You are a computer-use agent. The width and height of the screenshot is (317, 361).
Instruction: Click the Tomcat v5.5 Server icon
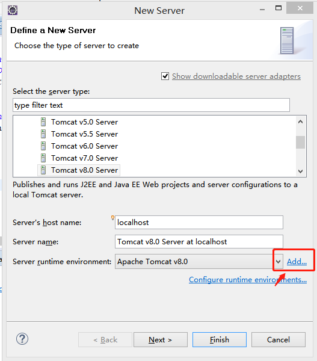tap(43, 134)
